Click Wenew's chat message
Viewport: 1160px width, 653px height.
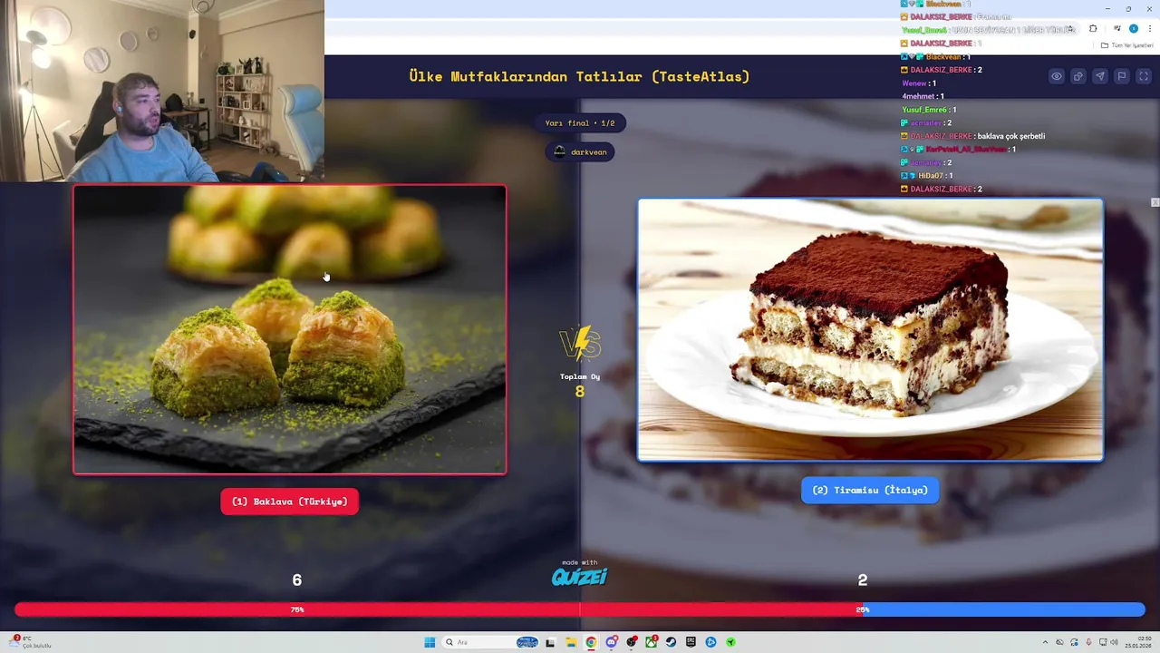(x=919, y=83)
